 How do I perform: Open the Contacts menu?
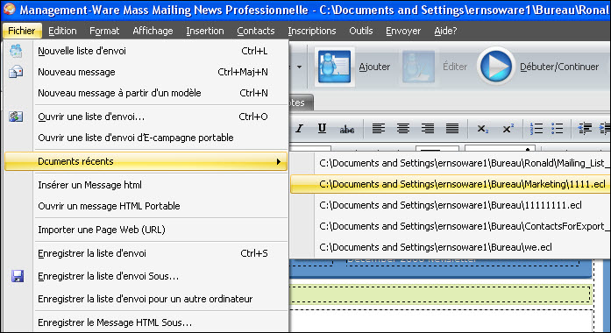pos(256,31)
